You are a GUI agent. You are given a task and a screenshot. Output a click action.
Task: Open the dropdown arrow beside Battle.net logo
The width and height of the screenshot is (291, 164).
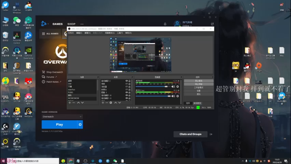pyautogui.click(x=48, y=24)
